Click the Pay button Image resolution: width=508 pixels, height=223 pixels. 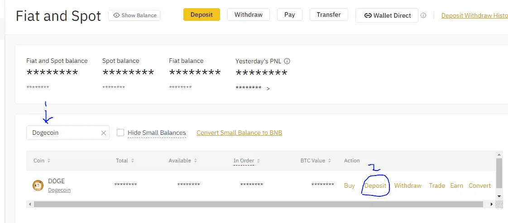(290, 14)
